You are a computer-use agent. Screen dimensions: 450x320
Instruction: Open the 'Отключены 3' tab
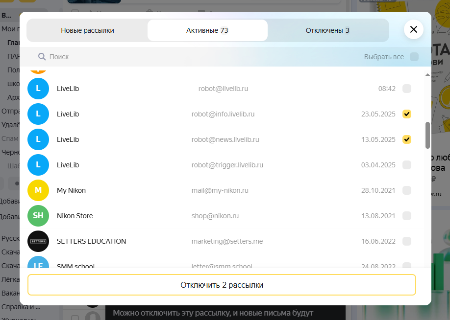point(327,30)
